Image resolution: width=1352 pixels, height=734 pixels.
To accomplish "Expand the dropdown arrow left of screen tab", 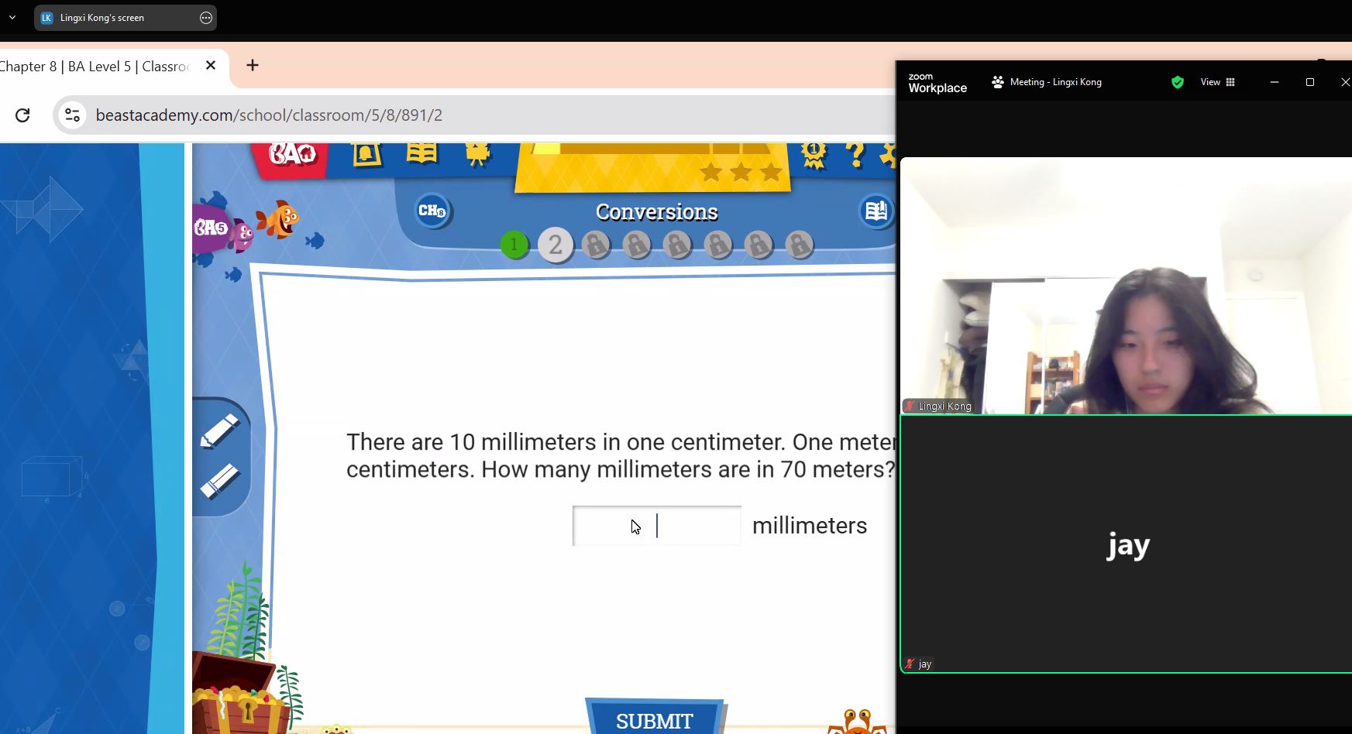I will (12, 17).
